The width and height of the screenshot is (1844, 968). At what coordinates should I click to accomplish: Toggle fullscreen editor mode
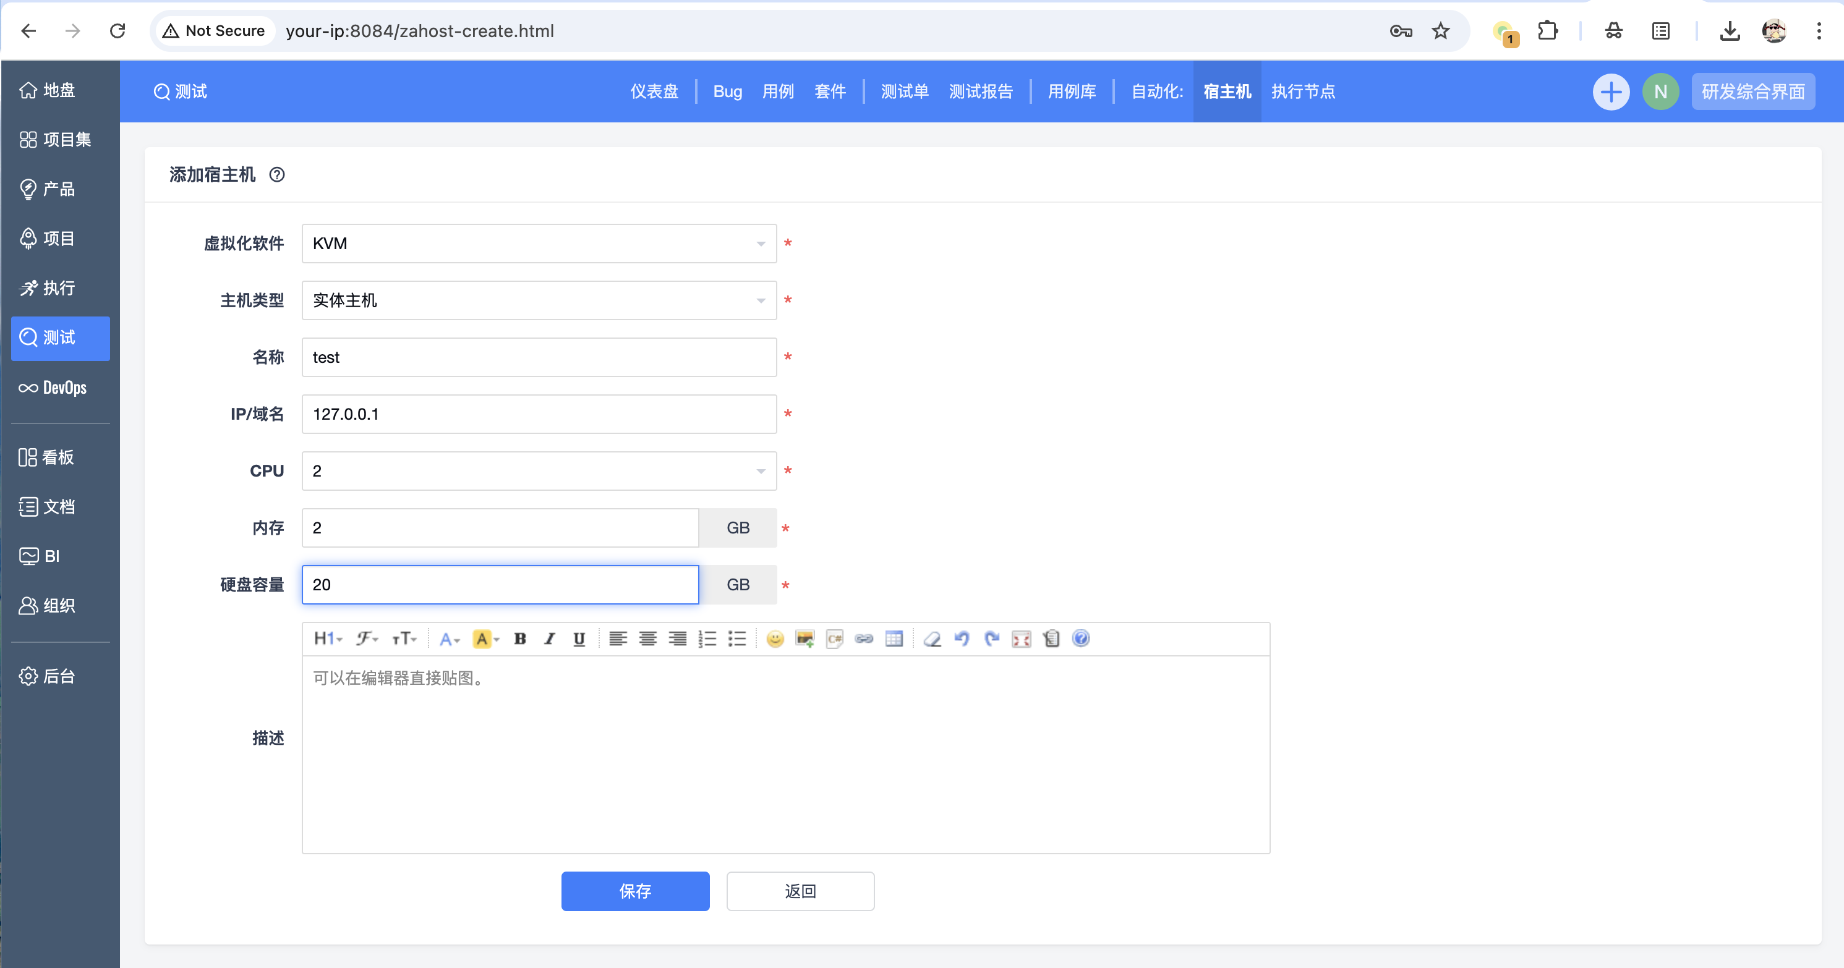pyautogui.click(x=1021, y=639)
